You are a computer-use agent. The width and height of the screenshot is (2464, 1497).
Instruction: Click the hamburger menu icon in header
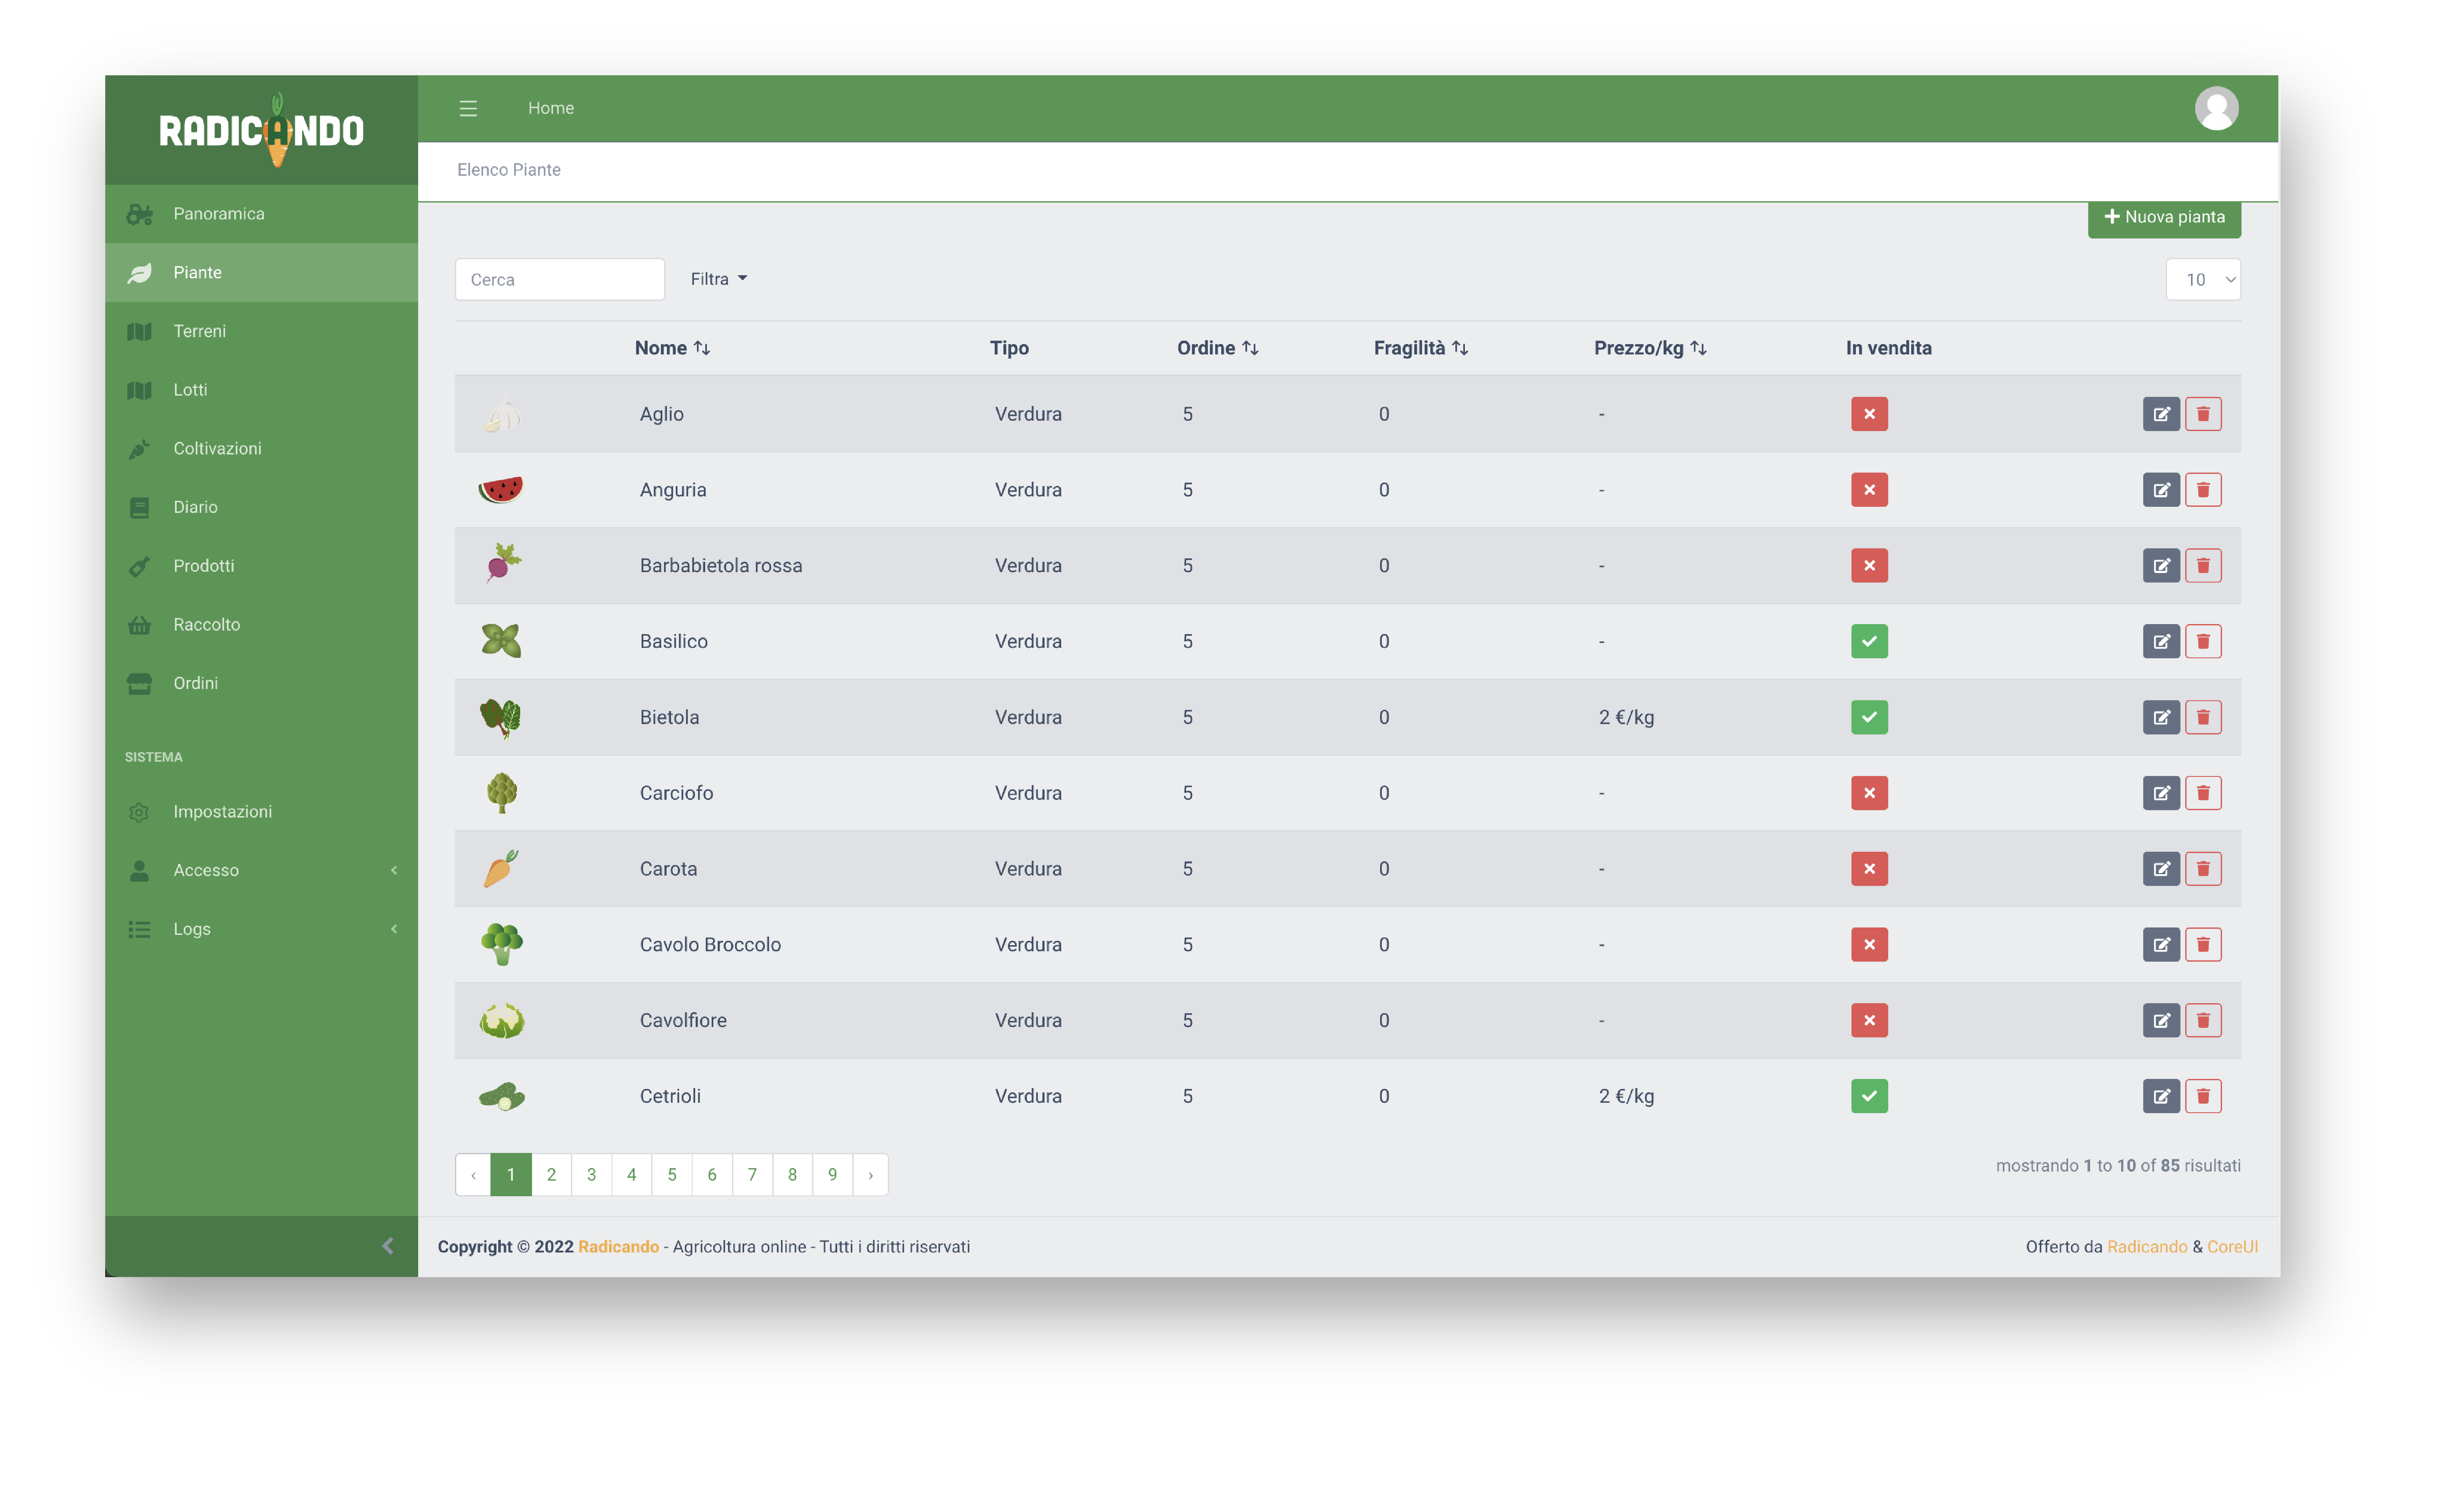click(468, 108)
